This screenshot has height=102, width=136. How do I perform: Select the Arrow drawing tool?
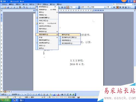click(x=25, y=94)
